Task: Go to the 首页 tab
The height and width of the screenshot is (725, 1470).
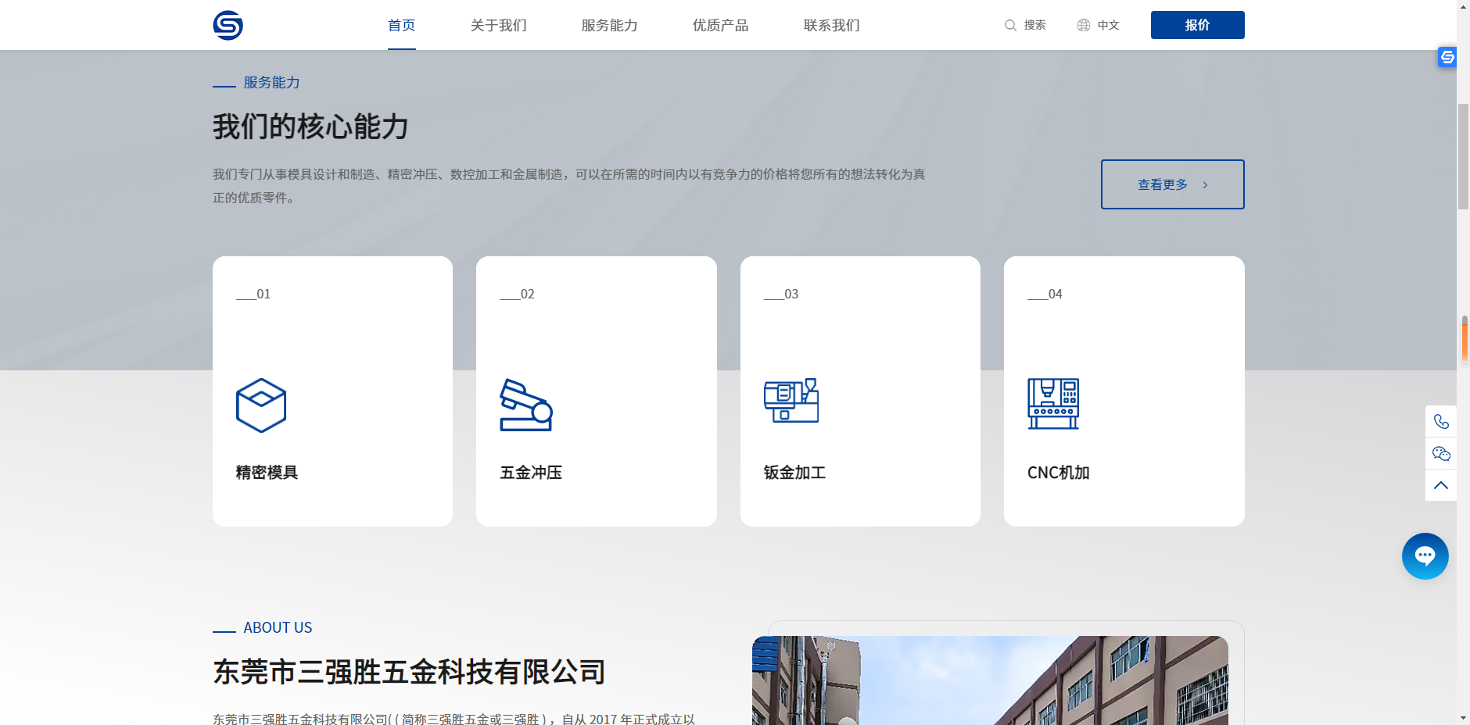Action: [402, 25]
